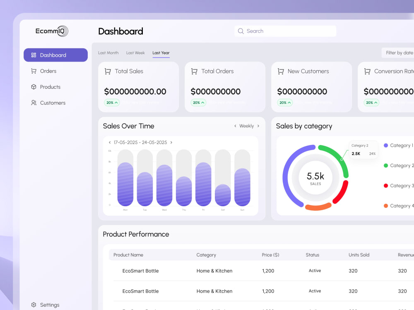Click the Settings gear icon
This screenshot has width=414, height=310.
[34, 305]
